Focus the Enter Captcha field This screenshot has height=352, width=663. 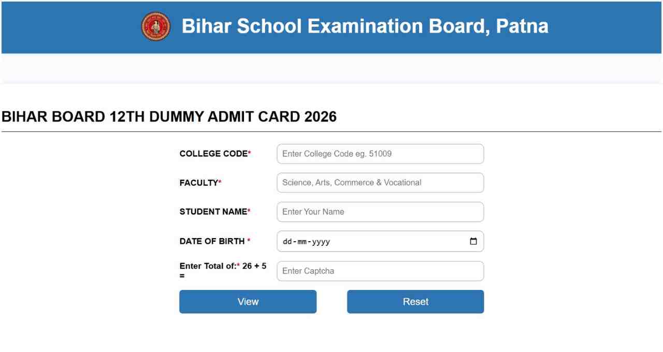pos(380,271)
